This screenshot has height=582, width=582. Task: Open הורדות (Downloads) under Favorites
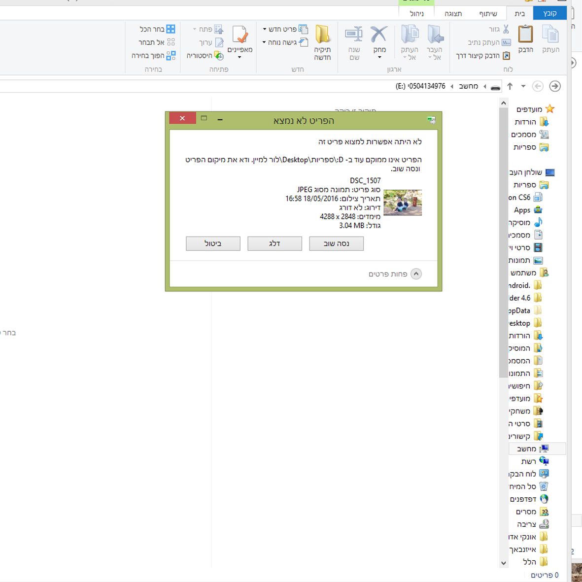click(532, 122)
